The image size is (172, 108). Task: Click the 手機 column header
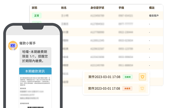[x=121, y=8]
